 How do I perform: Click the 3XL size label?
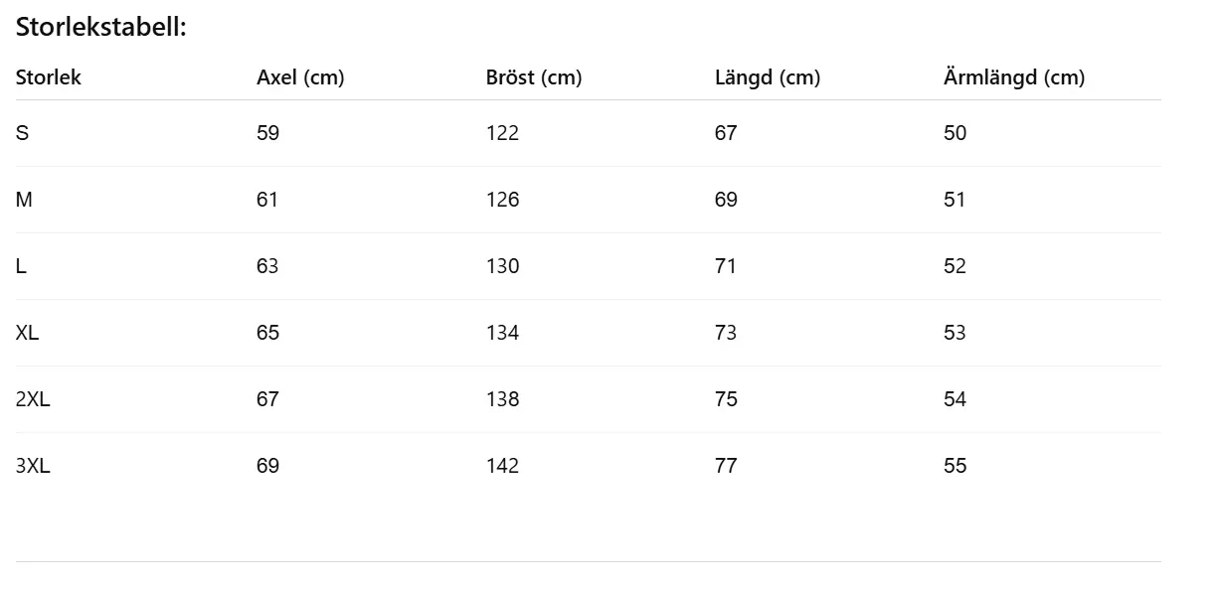[33, 466]
